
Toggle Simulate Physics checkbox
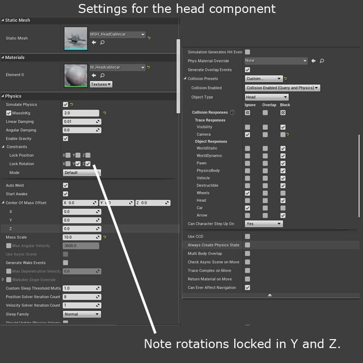click(x=66, y=104)
